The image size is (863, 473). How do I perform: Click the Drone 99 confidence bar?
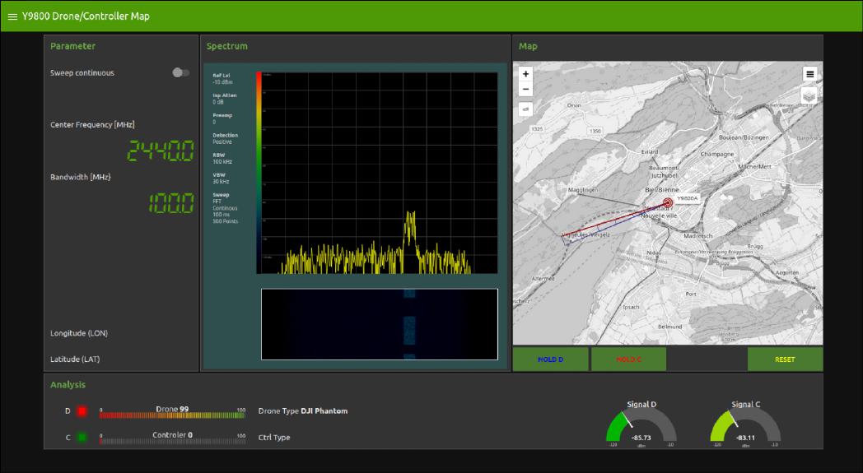pyautogui.click(x=172, y=415)
